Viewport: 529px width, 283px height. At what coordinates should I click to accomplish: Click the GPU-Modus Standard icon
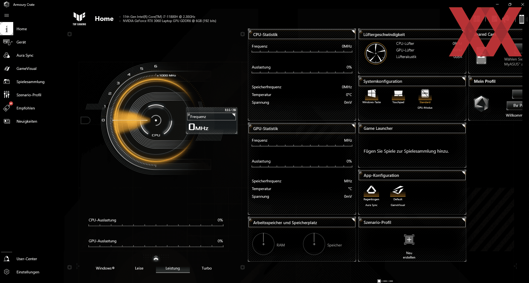tap(425, 94)
